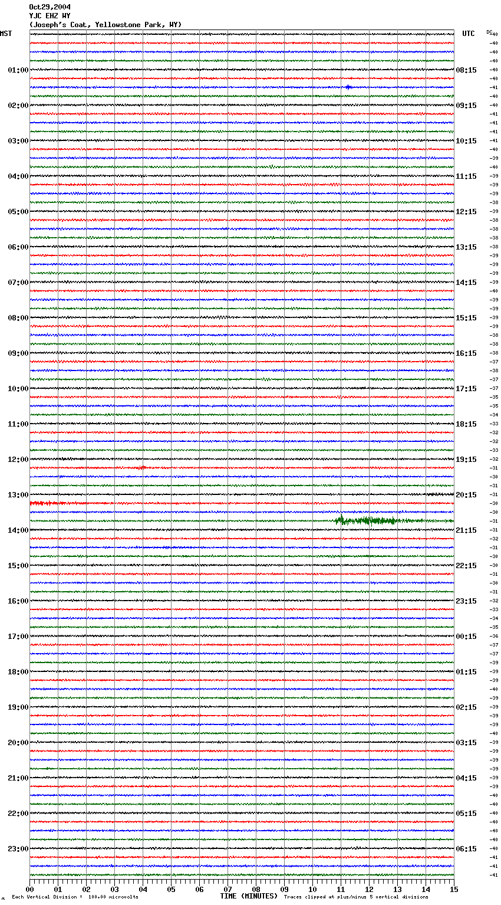Viewport: 501px width, 905px height.
Task: Select the 08:00 MST time label
Action: [x=18, y=318]
